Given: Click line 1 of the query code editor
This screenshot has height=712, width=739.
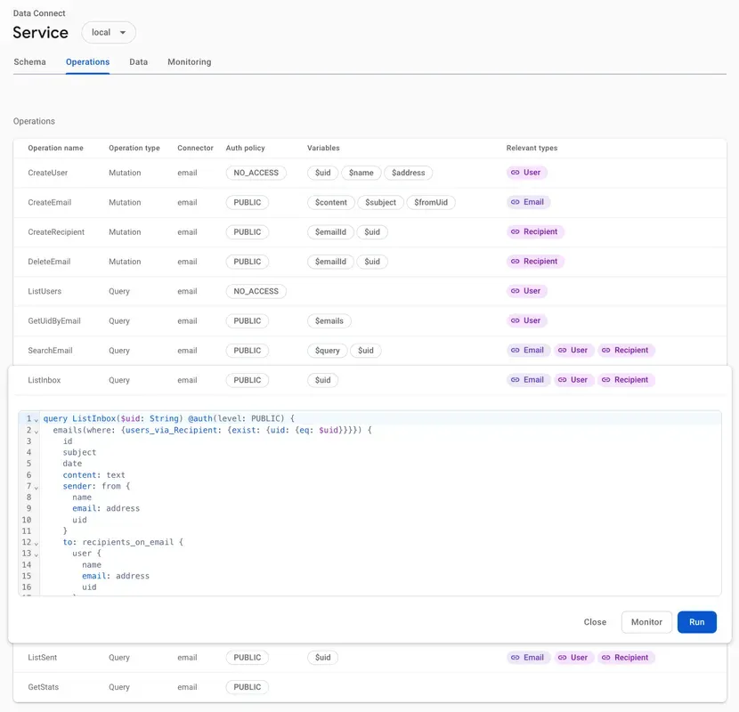Looking at the screenshot, I should tap(381, 418).
